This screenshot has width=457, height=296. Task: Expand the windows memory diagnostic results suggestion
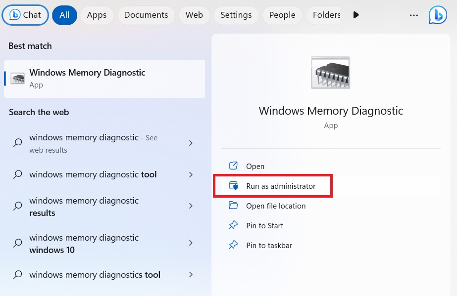tap(191, 206)
